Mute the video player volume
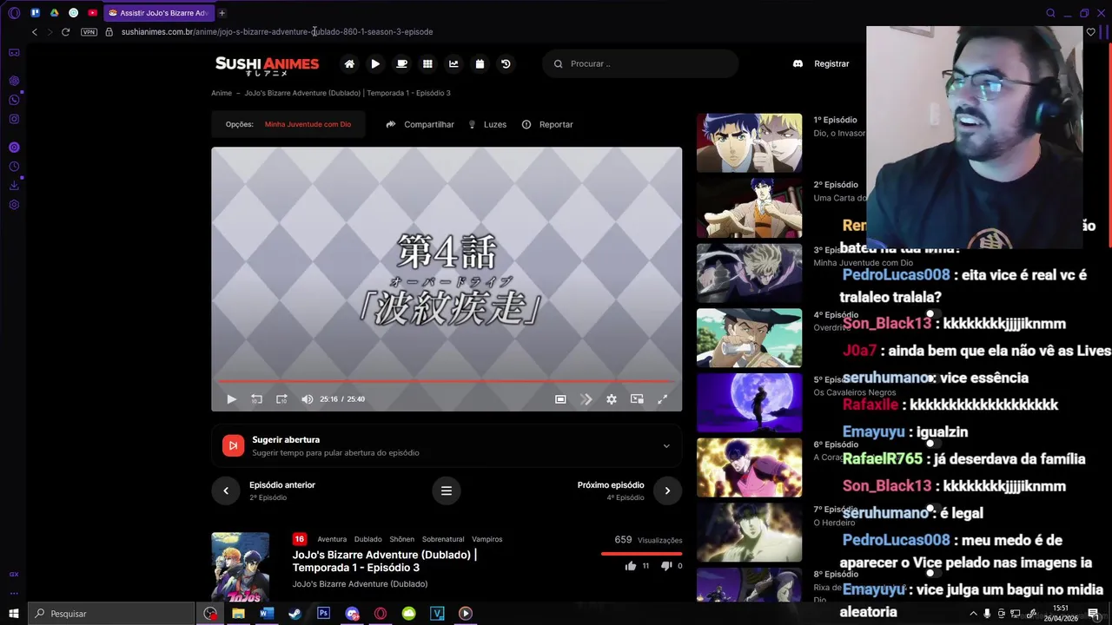 click(x=307, y=399)
